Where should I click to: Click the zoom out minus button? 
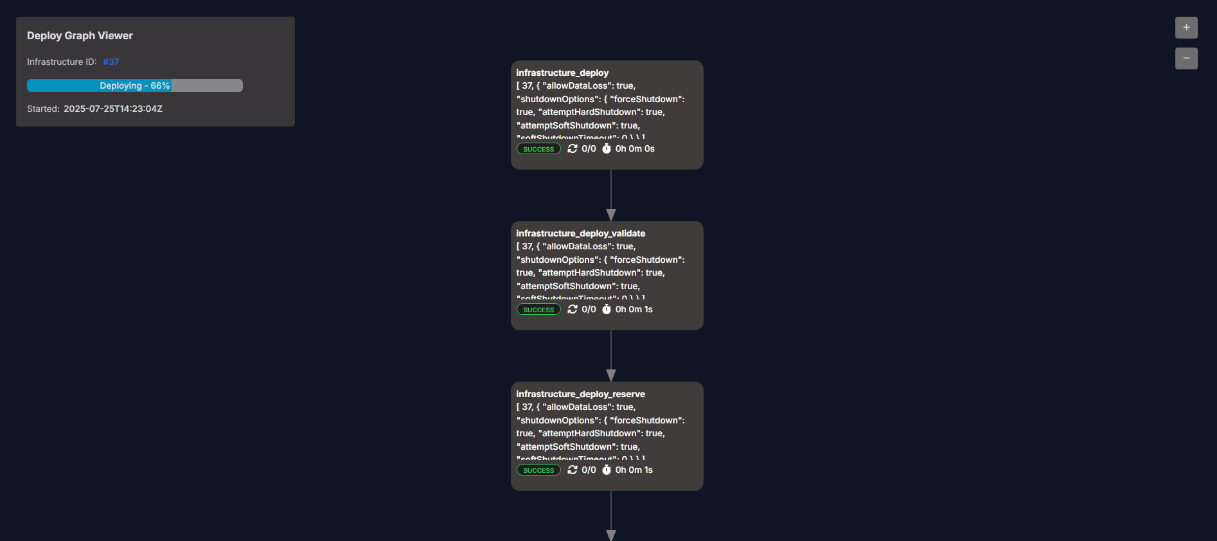[1186, 58]
